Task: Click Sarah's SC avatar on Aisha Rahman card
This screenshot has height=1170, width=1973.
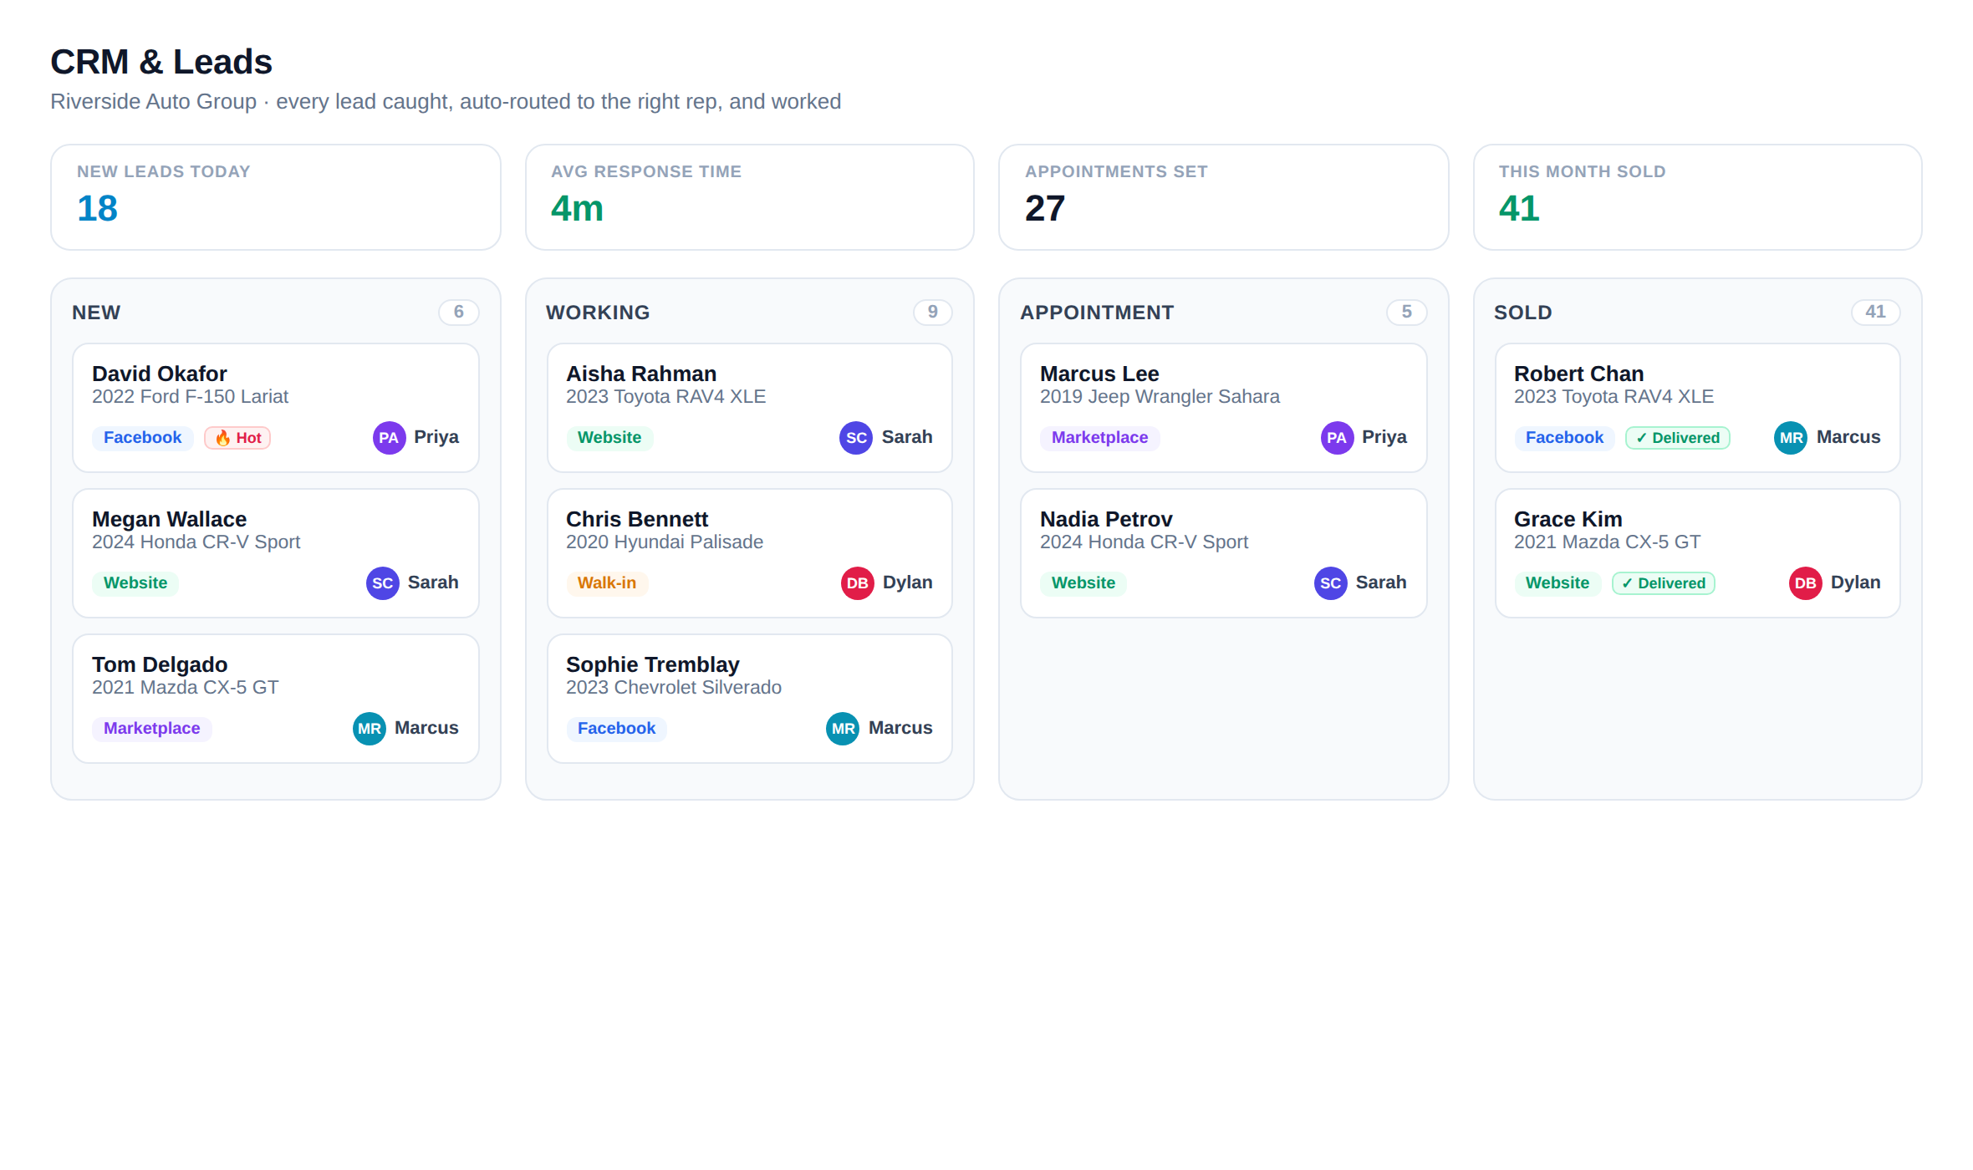Action: pyautogui.click(x=856, y=438)
